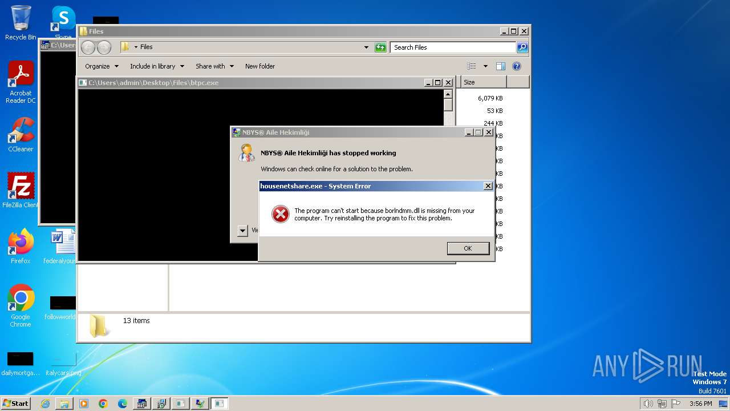Launch Windows Media Player from taskbar

(x=84, y=404)
